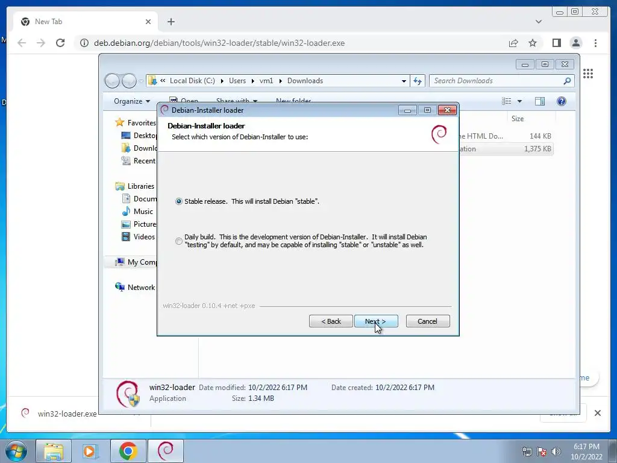The height and width of the screenshot is (463, 617).
Task: Select Favorites in Explorer sidebar
Action: 136,123
